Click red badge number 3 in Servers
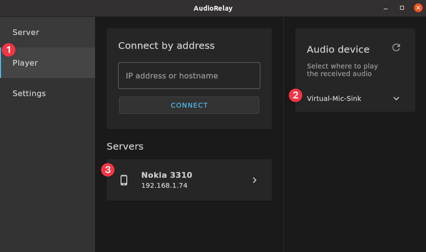This screenshot has height=252, width=426. click(x=108, y=169)
